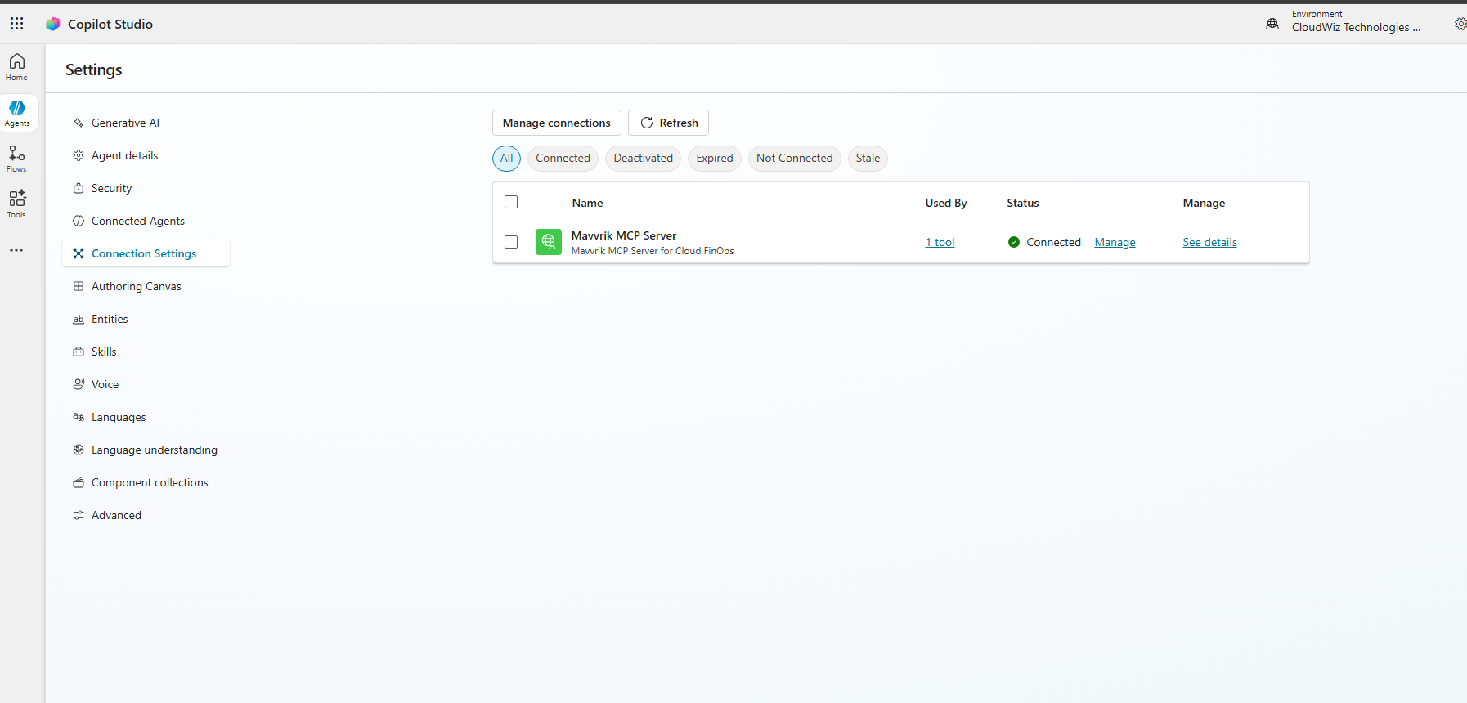Filter by Not Connected status

[794, 159]
